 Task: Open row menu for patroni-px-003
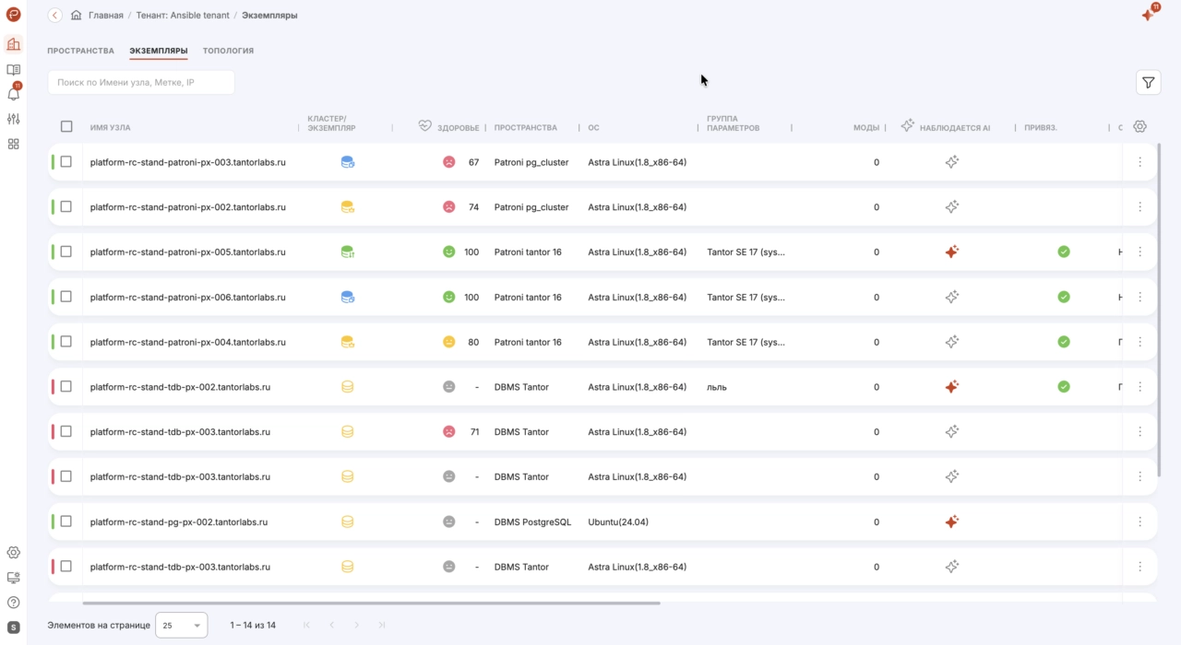click(x=1139, y=162)
